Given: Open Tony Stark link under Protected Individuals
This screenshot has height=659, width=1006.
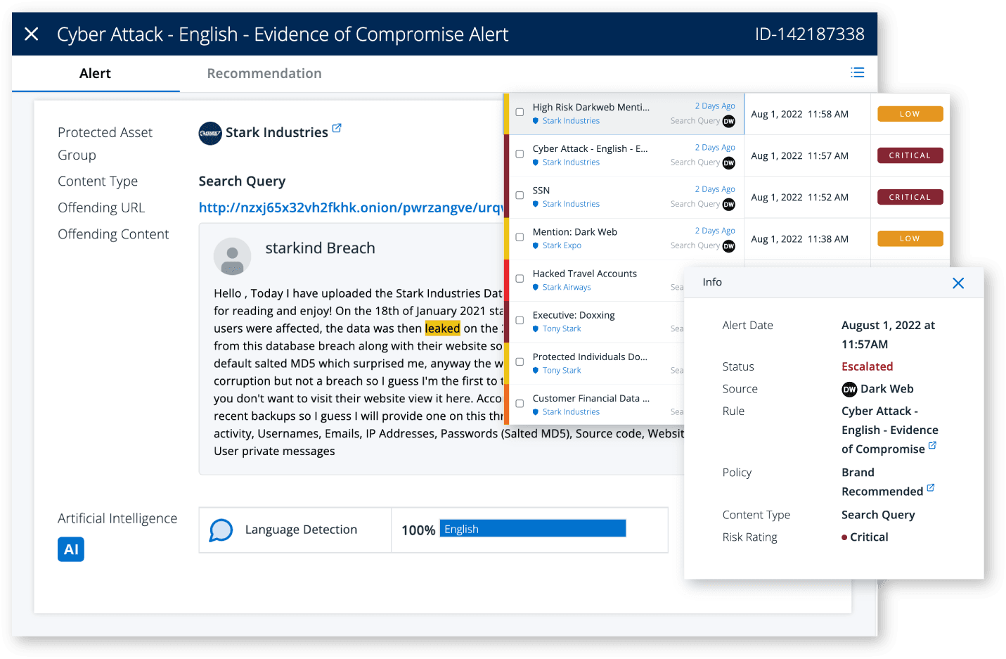Looking at the screenshot, I should click(x=562, y=370).
